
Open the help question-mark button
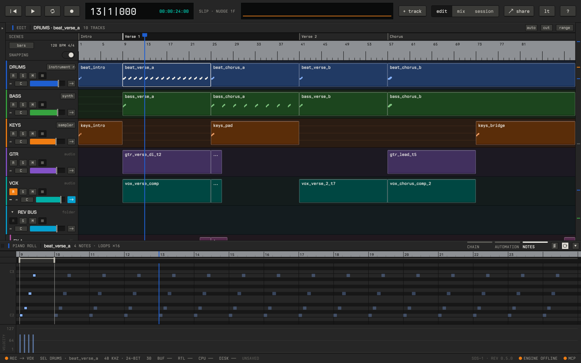[x=568, y=11]
